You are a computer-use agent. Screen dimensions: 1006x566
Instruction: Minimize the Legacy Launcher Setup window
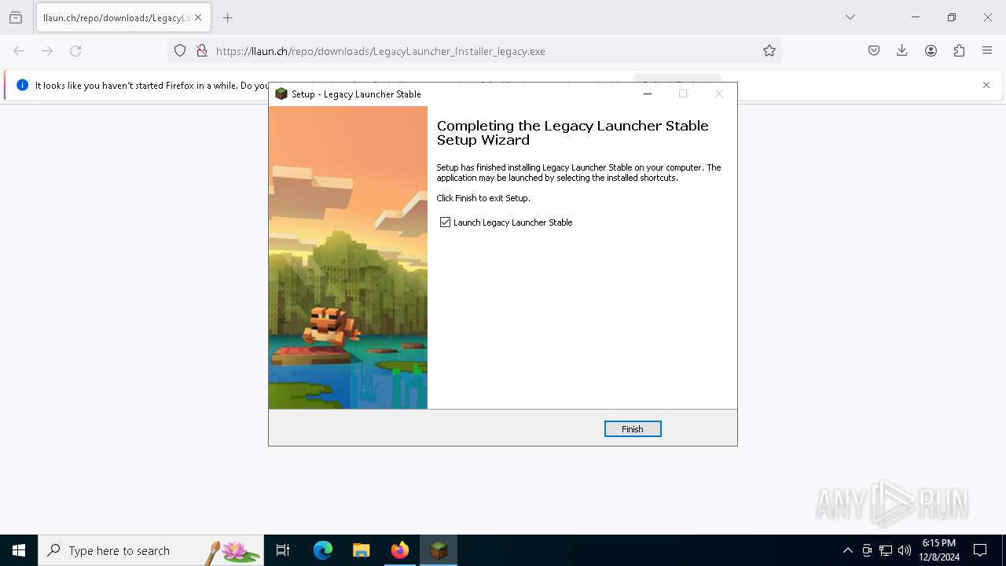coord(648,94)
